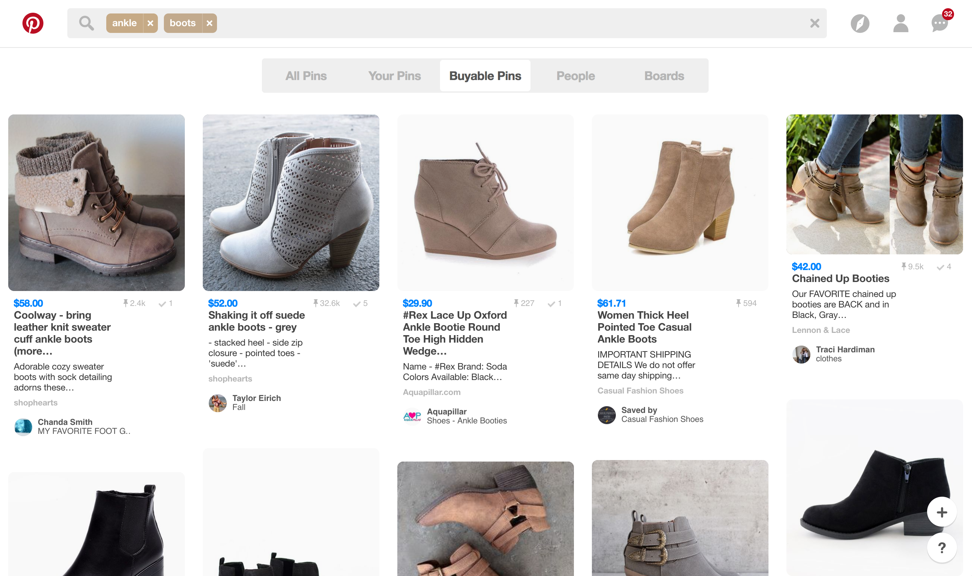The image size is (972, 576).
Task: Open Taylor Eirich's 'Fall' board
Action: (239, 408)
